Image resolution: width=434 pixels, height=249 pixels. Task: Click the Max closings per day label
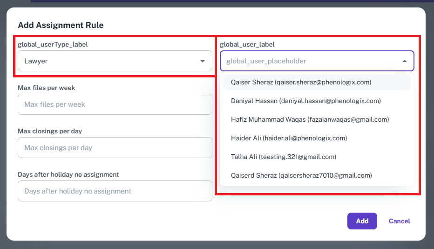click(x=50, y=131)
